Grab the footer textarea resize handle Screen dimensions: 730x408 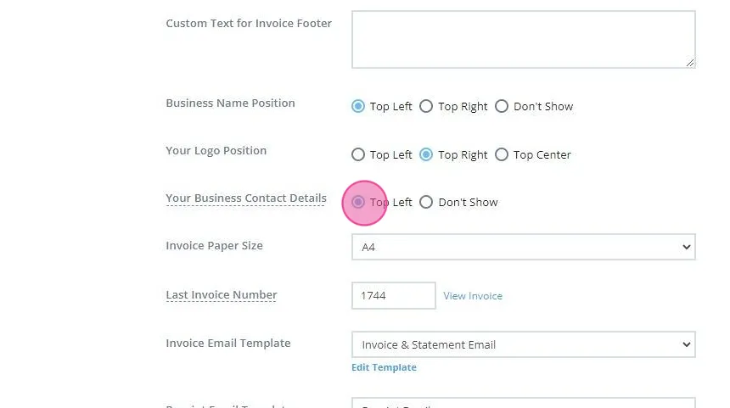(690, 63)
